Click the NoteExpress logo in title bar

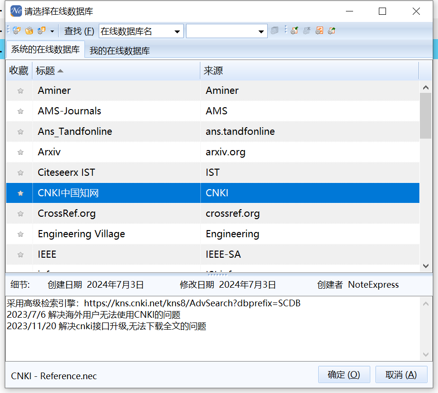[16, 11]
